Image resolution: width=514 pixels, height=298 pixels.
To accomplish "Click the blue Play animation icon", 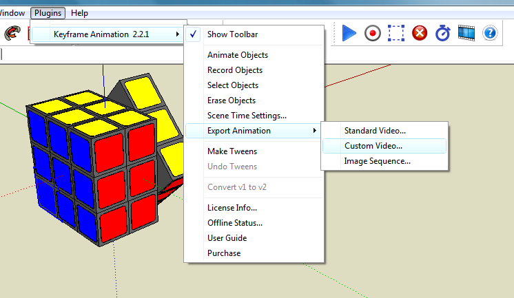I will click(349, 33).
